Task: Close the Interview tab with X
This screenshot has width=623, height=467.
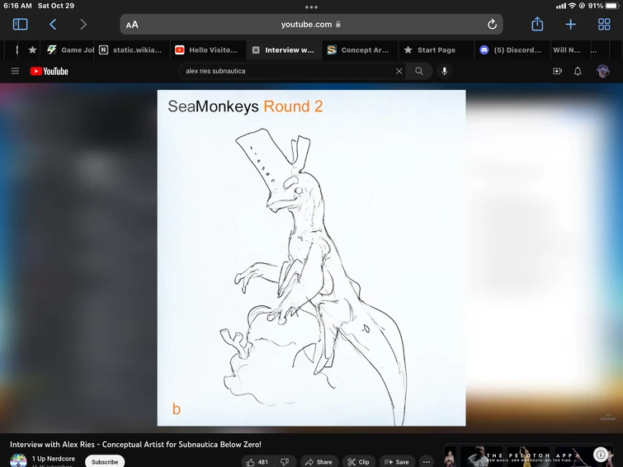Action: (x=256, y=50)
